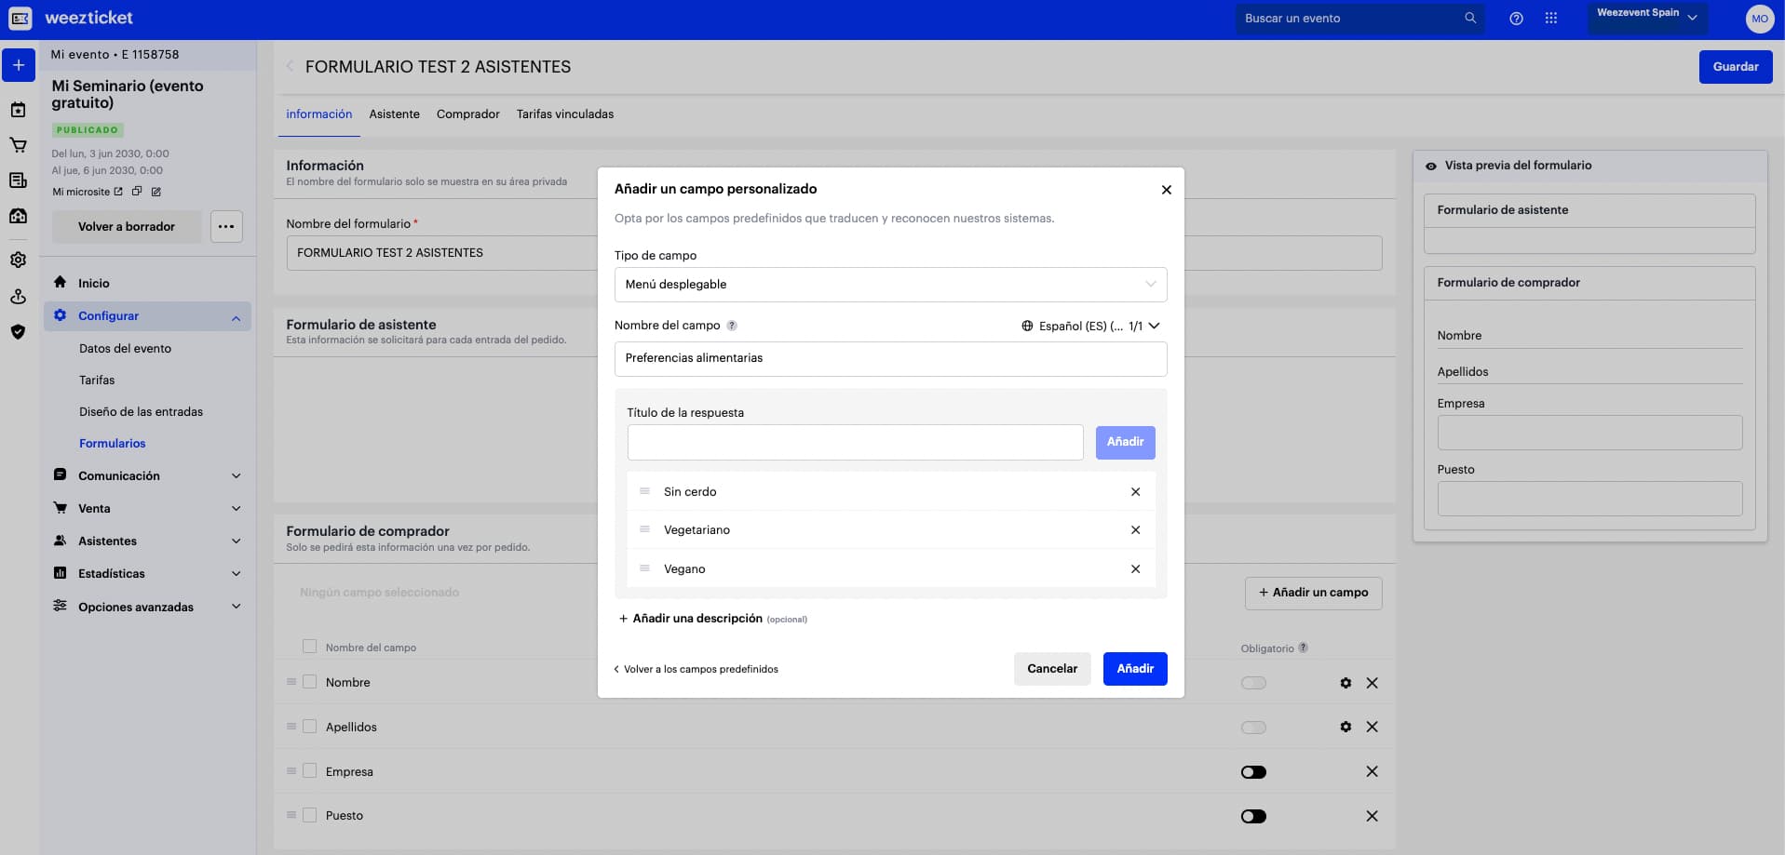Image resolution: width=1785 pixels, height=855 pixels.
Task: Click the microsite storefront icon in sidebar
Action: pyautogui.click(x=18, y=216)
